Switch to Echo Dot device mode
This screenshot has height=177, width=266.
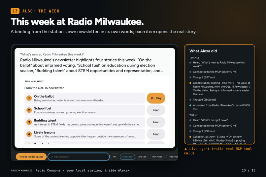click(x=142, y=157)
